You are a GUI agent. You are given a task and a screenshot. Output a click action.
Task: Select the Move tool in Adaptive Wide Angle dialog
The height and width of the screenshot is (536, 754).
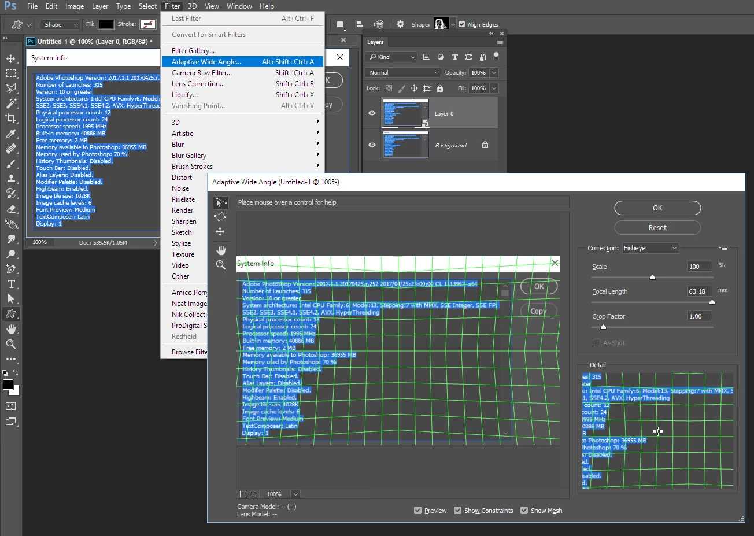(x=220, y=232)
